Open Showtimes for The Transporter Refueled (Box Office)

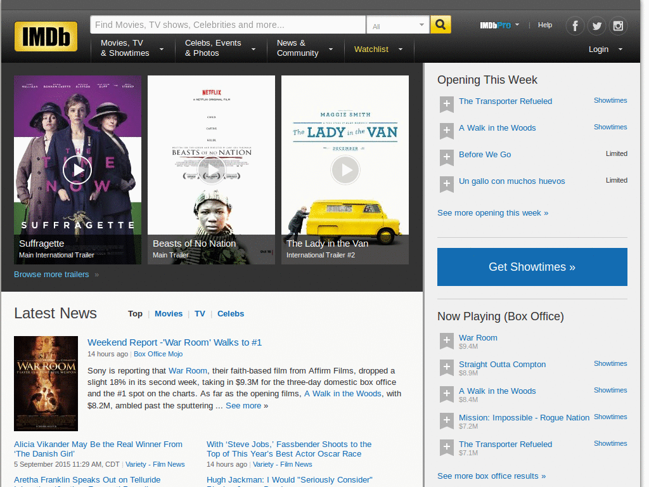pyautogui.click(x=610, y=443)
